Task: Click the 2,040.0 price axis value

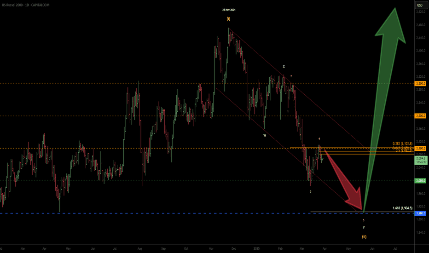Action: point(421,167)
